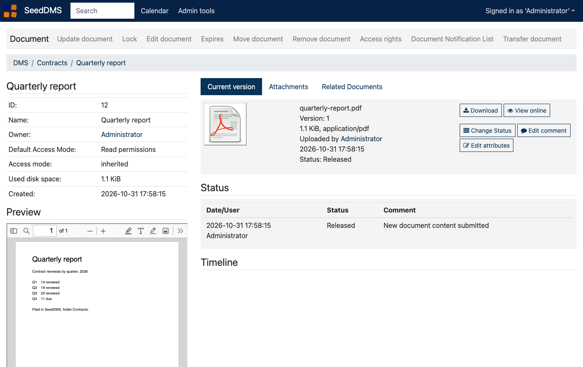Open the Calendar menu item
Screen dimensions: 583x367
154,11
